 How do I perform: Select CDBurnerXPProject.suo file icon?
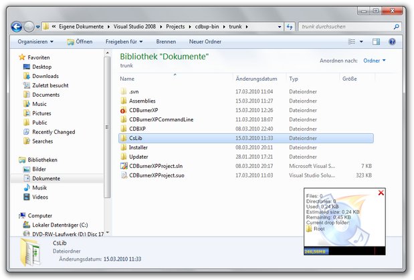coord(124,175)
